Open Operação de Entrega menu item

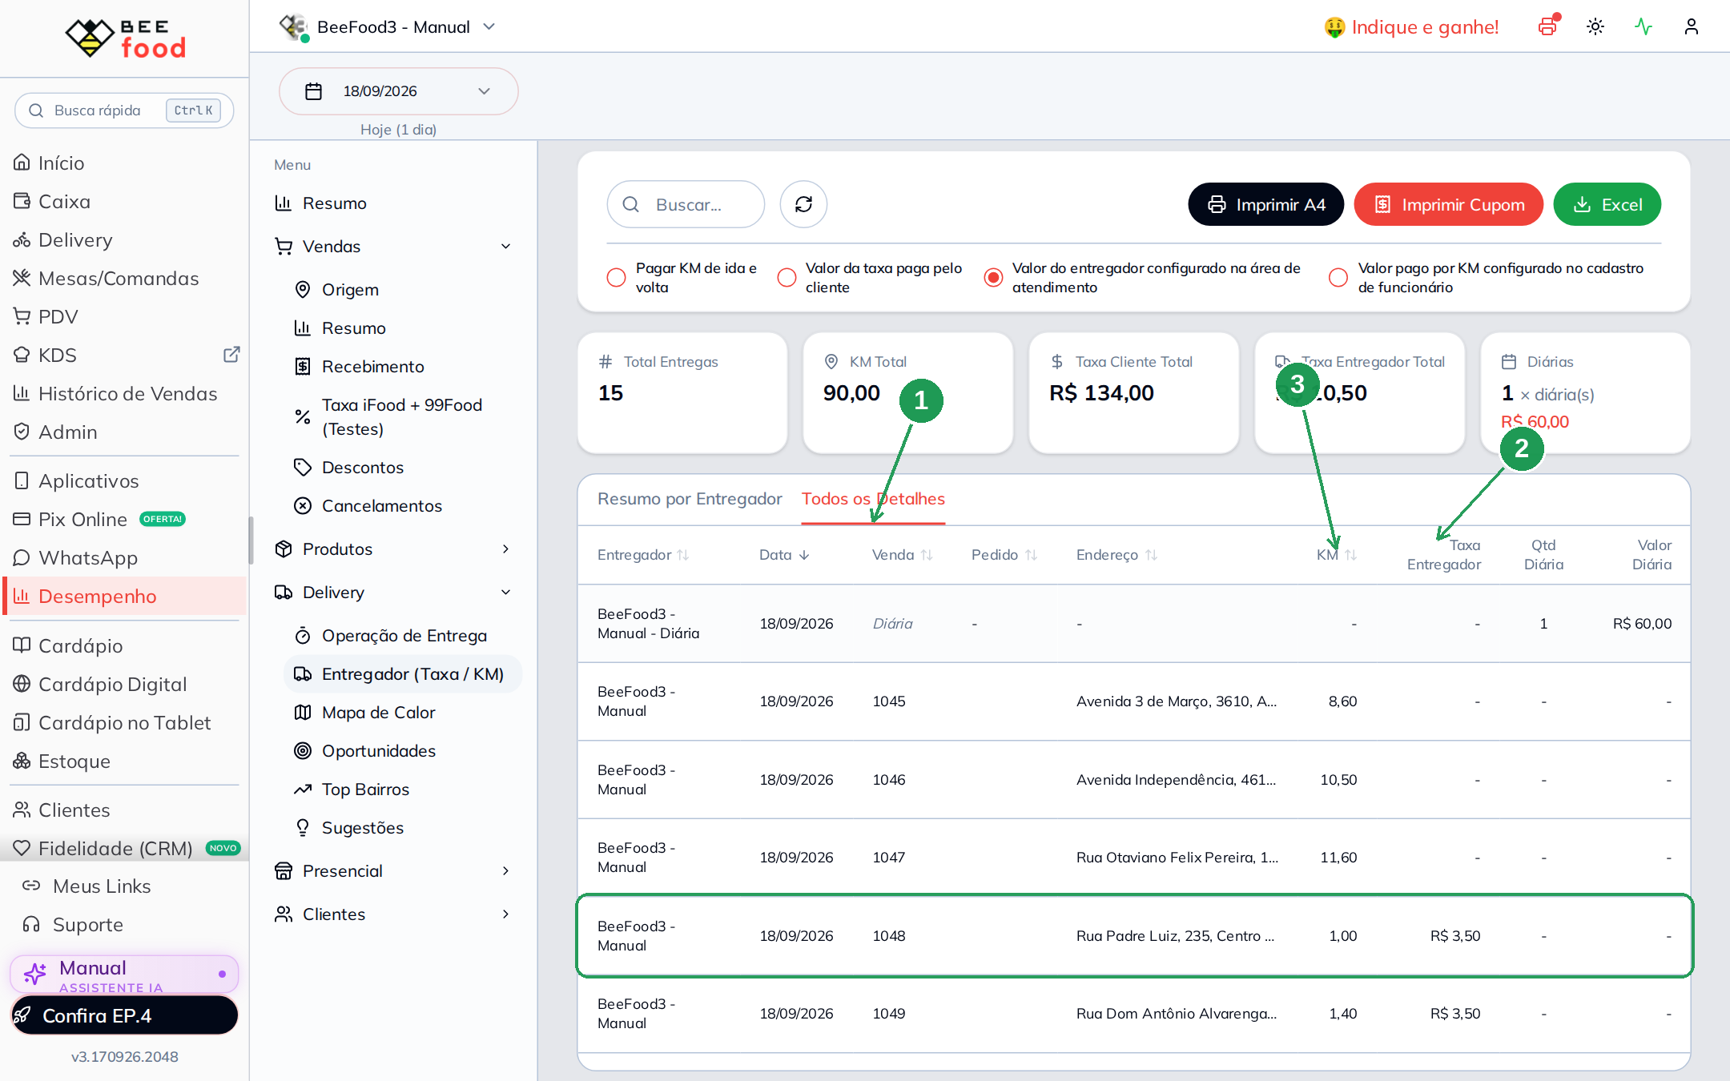(x=403, y=636)
